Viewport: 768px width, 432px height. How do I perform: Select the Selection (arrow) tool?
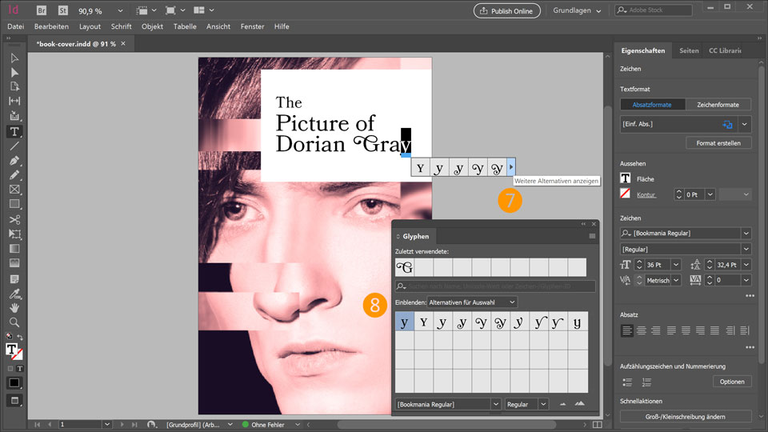[14, 58]
